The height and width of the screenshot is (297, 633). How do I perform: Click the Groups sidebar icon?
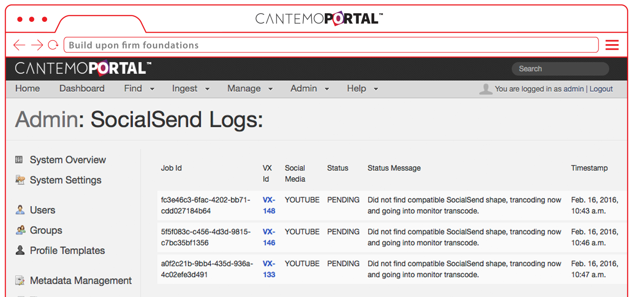(20, 230)
